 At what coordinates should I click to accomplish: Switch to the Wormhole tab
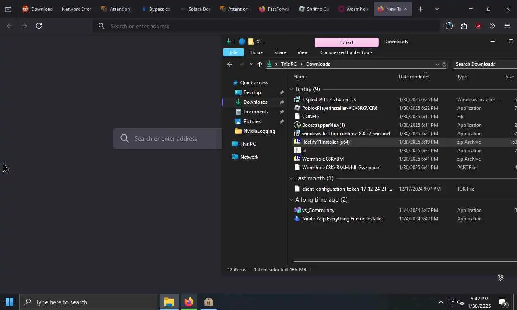353,9
